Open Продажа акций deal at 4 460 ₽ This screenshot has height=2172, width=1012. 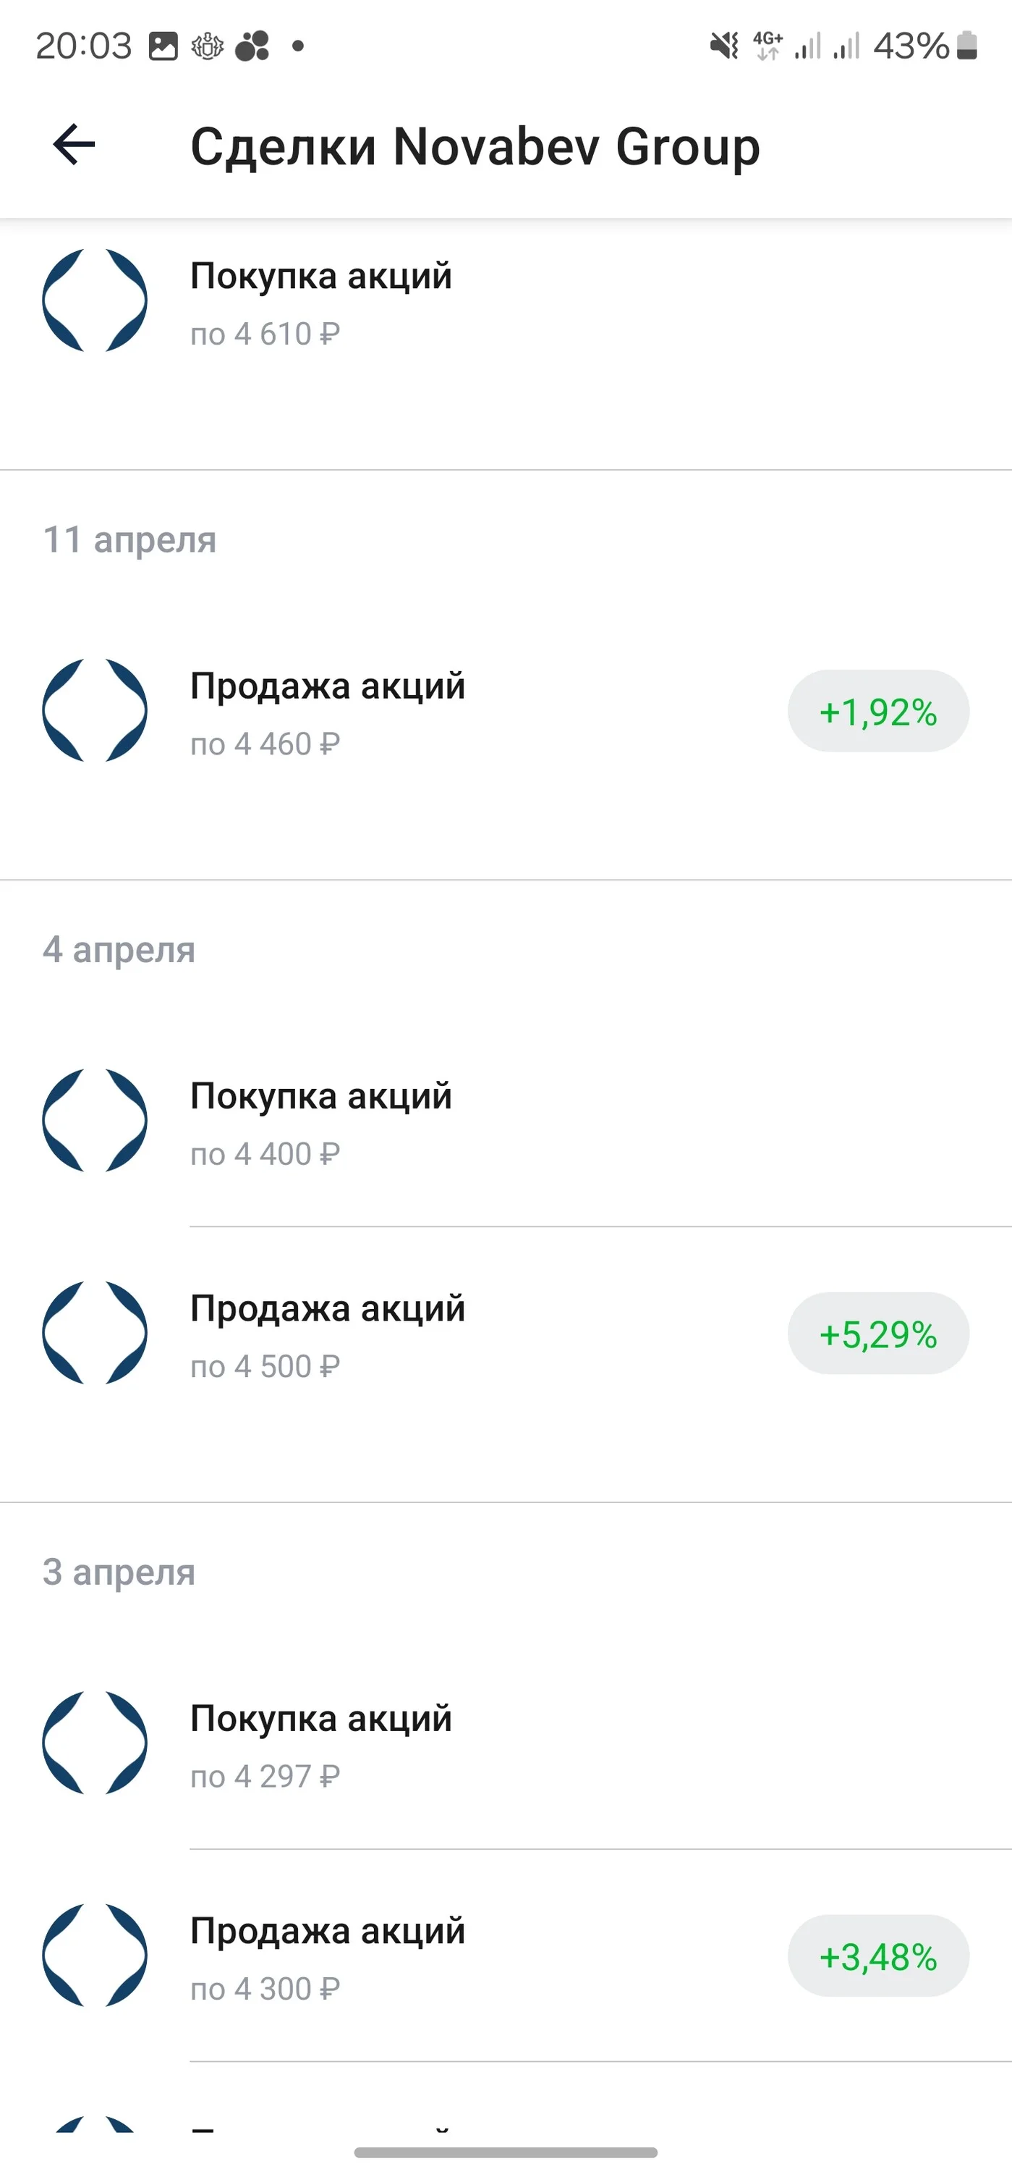(506, 712)
